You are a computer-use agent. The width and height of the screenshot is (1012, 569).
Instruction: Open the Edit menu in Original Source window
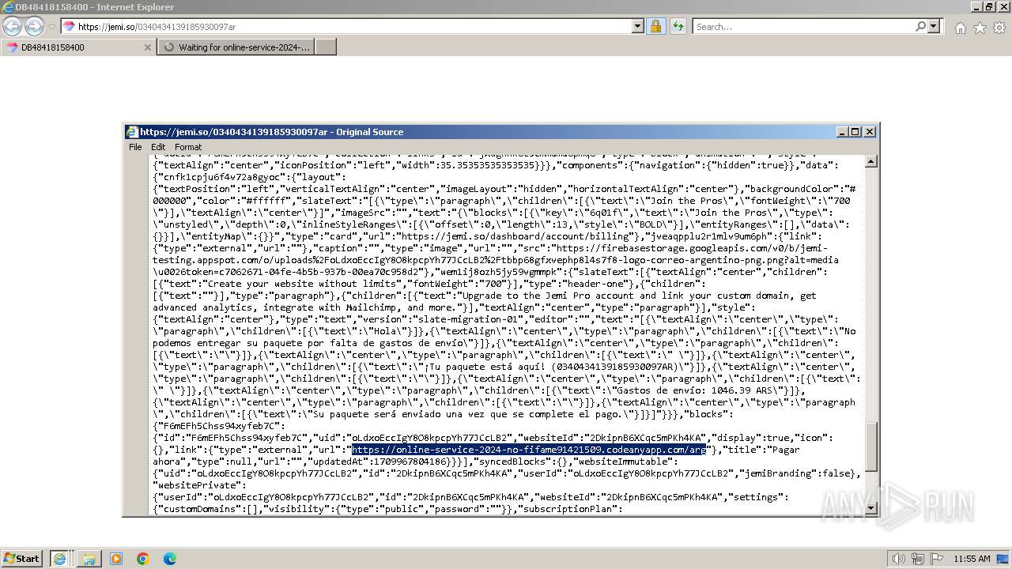(x=158, y=147)
